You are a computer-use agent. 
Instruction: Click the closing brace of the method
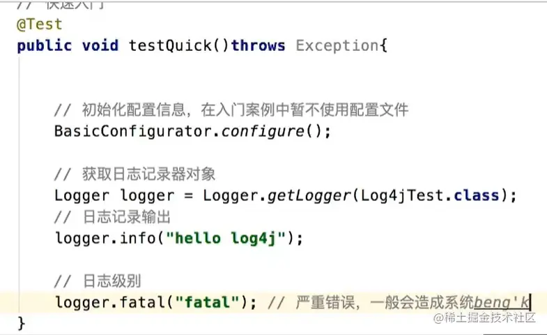22,323
